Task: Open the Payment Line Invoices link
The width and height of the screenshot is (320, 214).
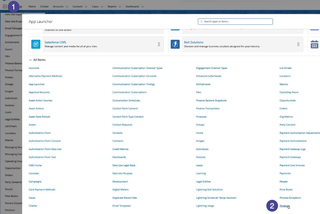Action: pos(292,165)
